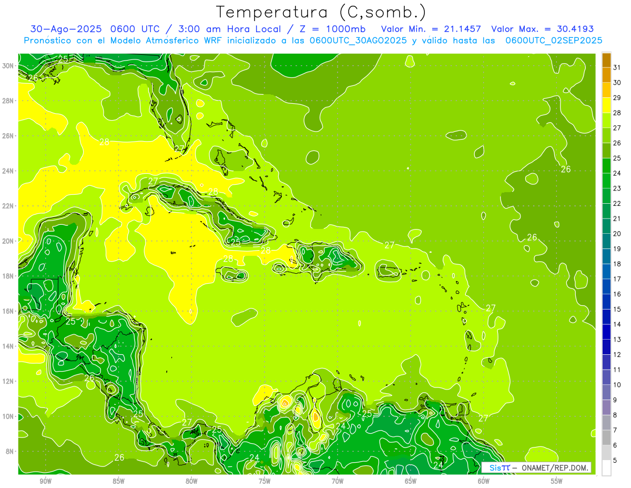Click the '80W' longitude axis label
Viewport: 631px width, 488px height.
coord(191,481)
